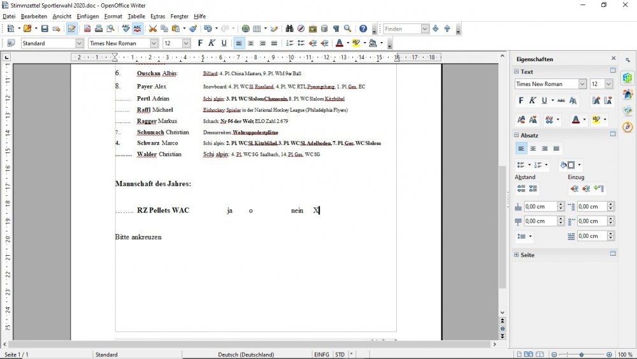This screenshot has height=359, width=637.
Task: Click the Hyperlink globe icon
Action: click(246, 29)
